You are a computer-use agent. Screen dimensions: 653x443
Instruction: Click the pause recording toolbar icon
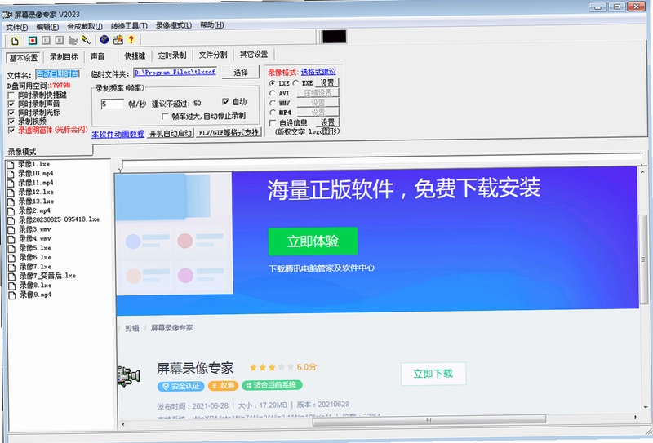tap(46, 41)
